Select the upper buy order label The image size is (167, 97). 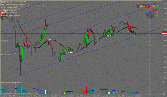click(x=5, y=41)
